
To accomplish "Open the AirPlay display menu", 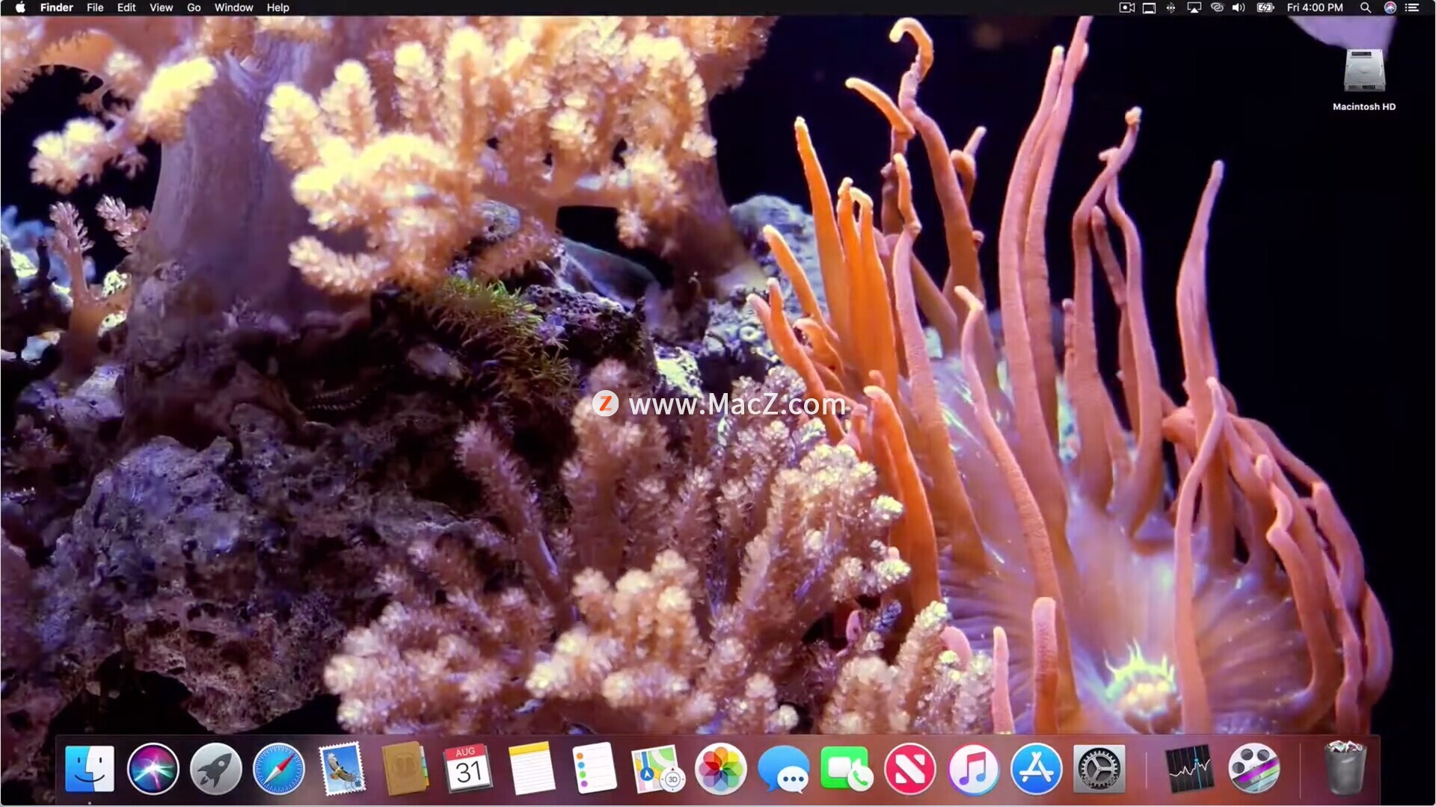I will click(x=1194, y=7).
